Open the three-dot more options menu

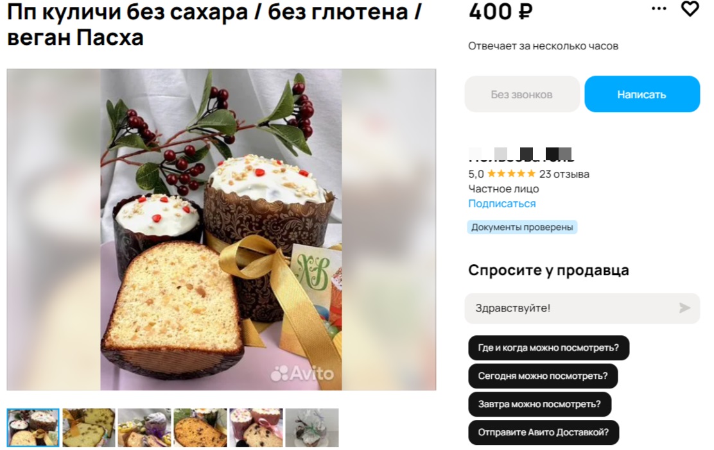coord(659,8)
